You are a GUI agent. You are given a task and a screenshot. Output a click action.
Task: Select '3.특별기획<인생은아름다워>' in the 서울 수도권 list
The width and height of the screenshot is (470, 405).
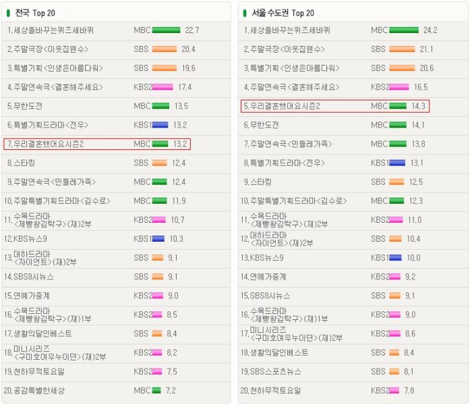click(x=292, y=68)
